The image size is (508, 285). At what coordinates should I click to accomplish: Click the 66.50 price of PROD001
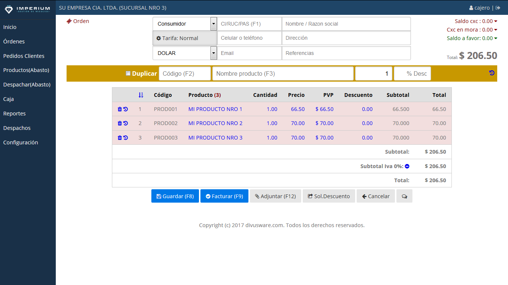click(298, 109)
